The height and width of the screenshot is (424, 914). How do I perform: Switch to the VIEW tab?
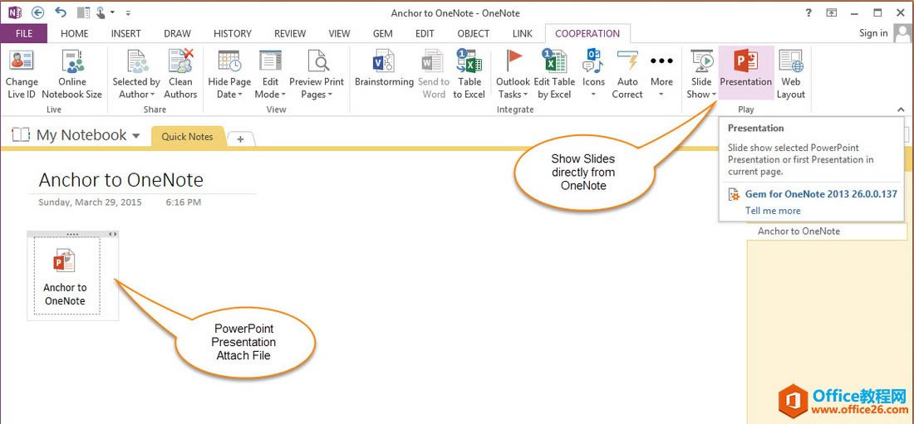[339, 33]
